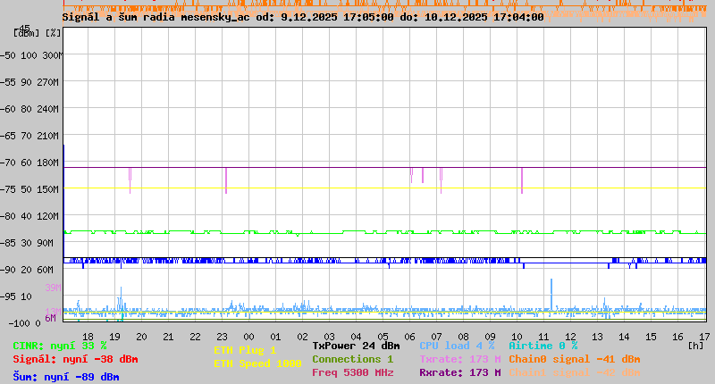Select the red Signál legend entry
The height and width of the screenshot is (384, 715).
pos(75,359)
